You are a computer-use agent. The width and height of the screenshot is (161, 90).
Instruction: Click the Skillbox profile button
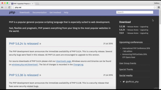tap(156, 3)
